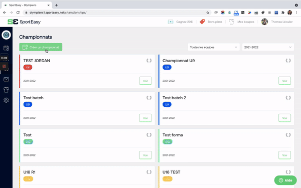The height and width of the screenshot is (188, 301).
Task: Click green team badge on Test card
Action: [x=28, y=142]
